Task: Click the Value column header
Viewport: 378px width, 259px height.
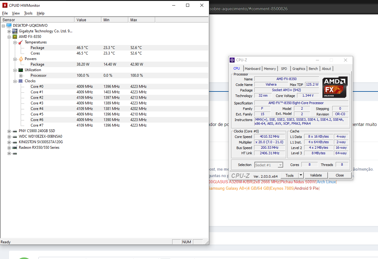Action: 88,20
